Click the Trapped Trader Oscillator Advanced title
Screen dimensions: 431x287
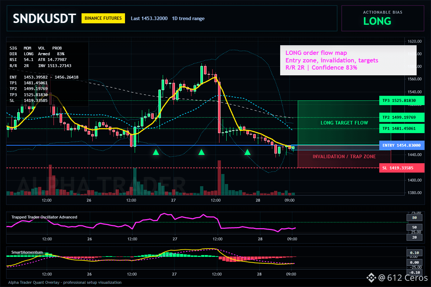(x=44, y=217)
